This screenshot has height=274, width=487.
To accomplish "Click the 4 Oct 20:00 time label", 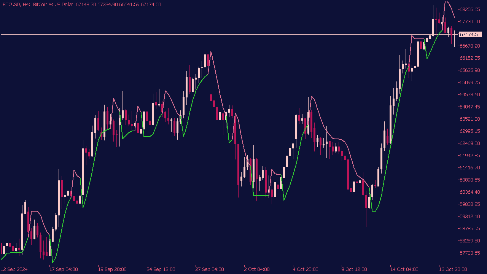I will pyautogui.click(x=306, y=269).
